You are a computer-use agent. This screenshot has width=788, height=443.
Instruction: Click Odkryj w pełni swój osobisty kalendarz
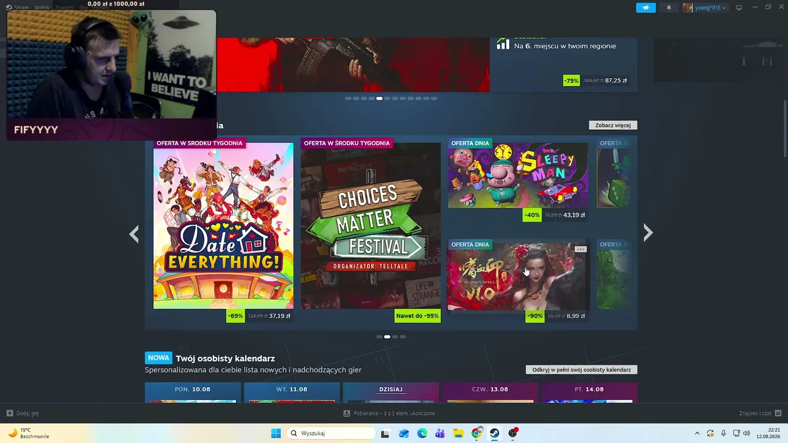pyautogui.click(x=581, y=370)
